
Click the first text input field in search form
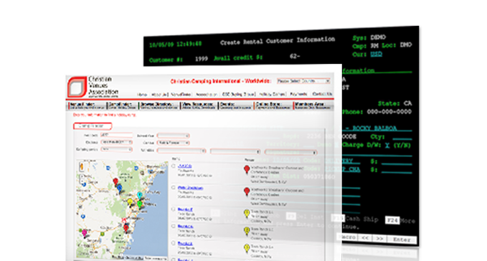pyautogui.click(x=116, y=136)
